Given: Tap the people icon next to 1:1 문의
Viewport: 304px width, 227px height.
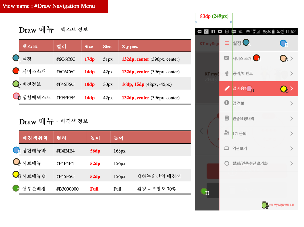Looking at the screenshot, I should (x=227, y=133).
